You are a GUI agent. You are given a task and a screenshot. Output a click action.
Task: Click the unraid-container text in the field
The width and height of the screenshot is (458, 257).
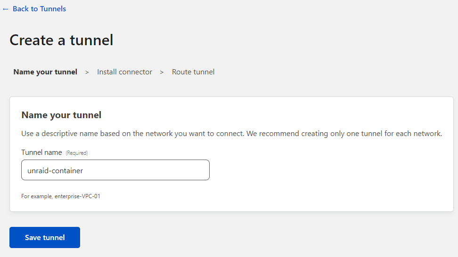pyautogui.click(x=55, y=170)
